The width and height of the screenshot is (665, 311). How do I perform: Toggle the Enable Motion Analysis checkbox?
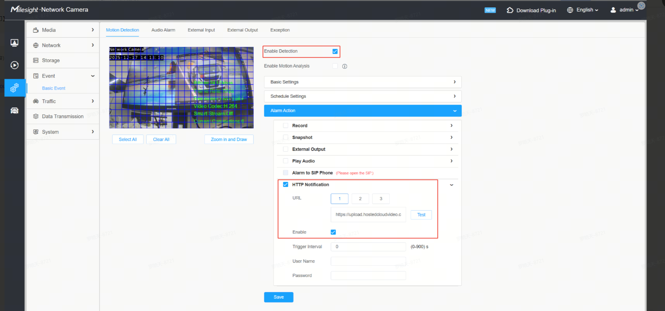pyautogui.click(x=335, y=66)
